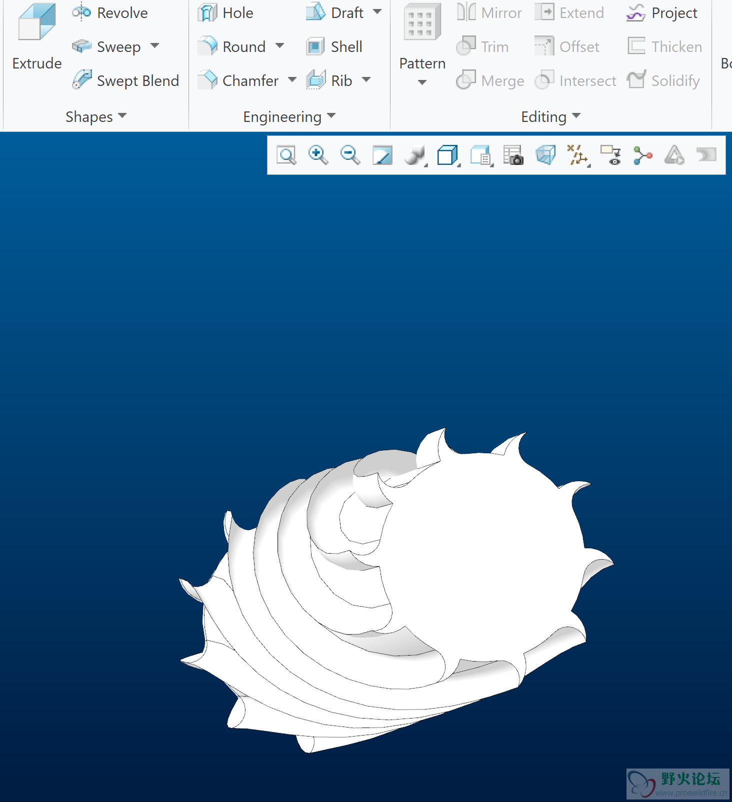Click the Extend command

[x=569, y=12]
